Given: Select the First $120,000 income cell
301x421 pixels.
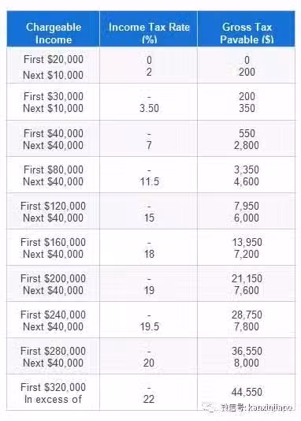Looking at the screenshot, I should coord(53,206).
